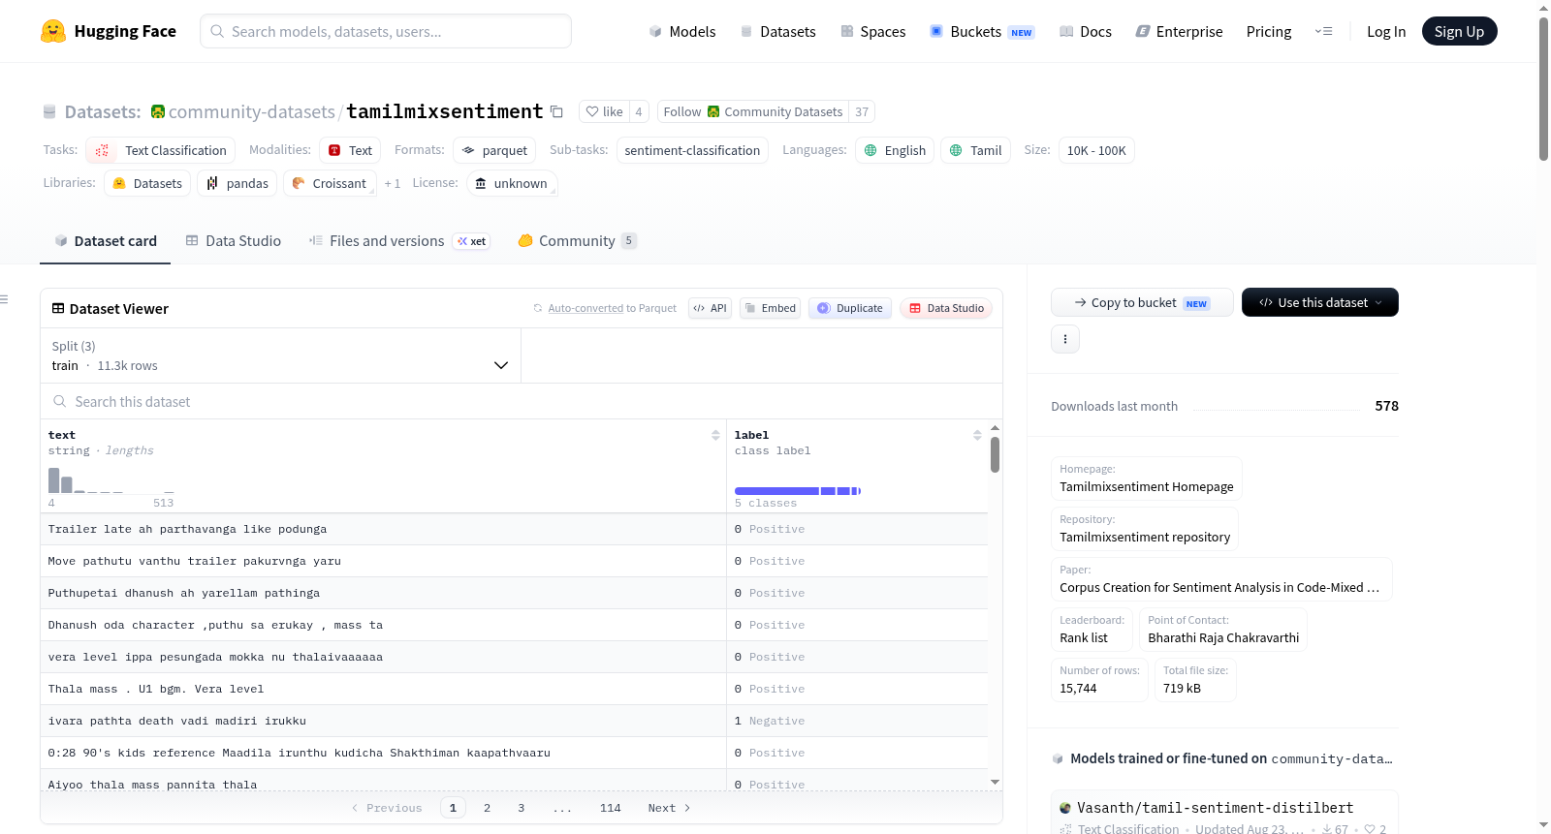This screenshot has height=834, width=1551.
Task: Open the Community tab
Action: 577,241
